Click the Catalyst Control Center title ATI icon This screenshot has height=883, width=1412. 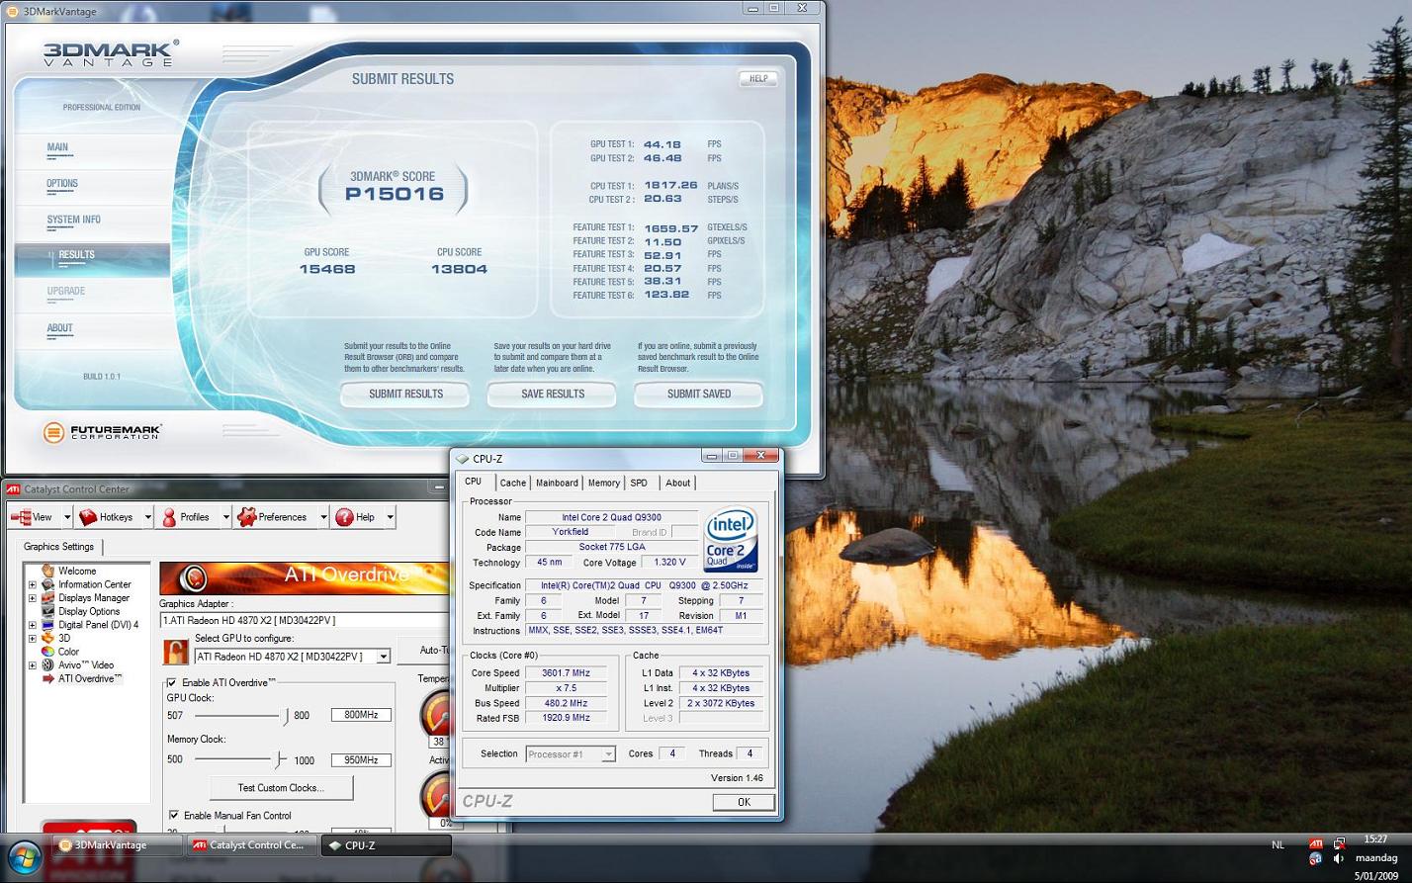(14, 489)
